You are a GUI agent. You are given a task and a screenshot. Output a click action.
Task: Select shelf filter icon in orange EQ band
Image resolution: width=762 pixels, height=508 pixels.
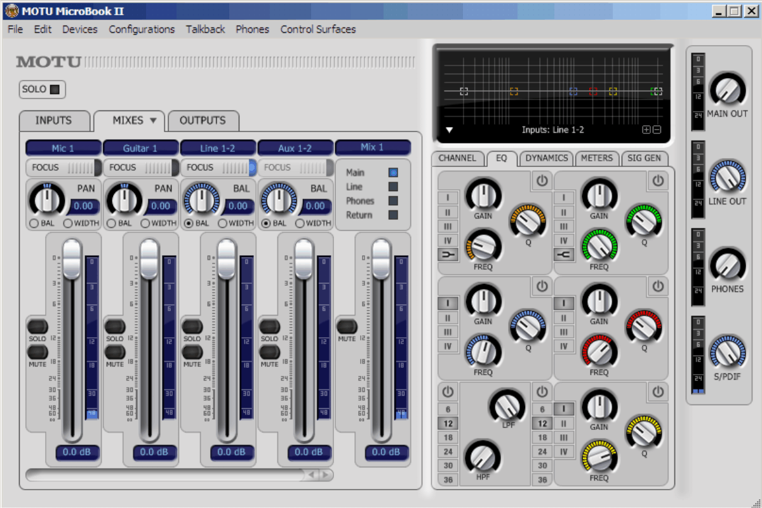448,255
